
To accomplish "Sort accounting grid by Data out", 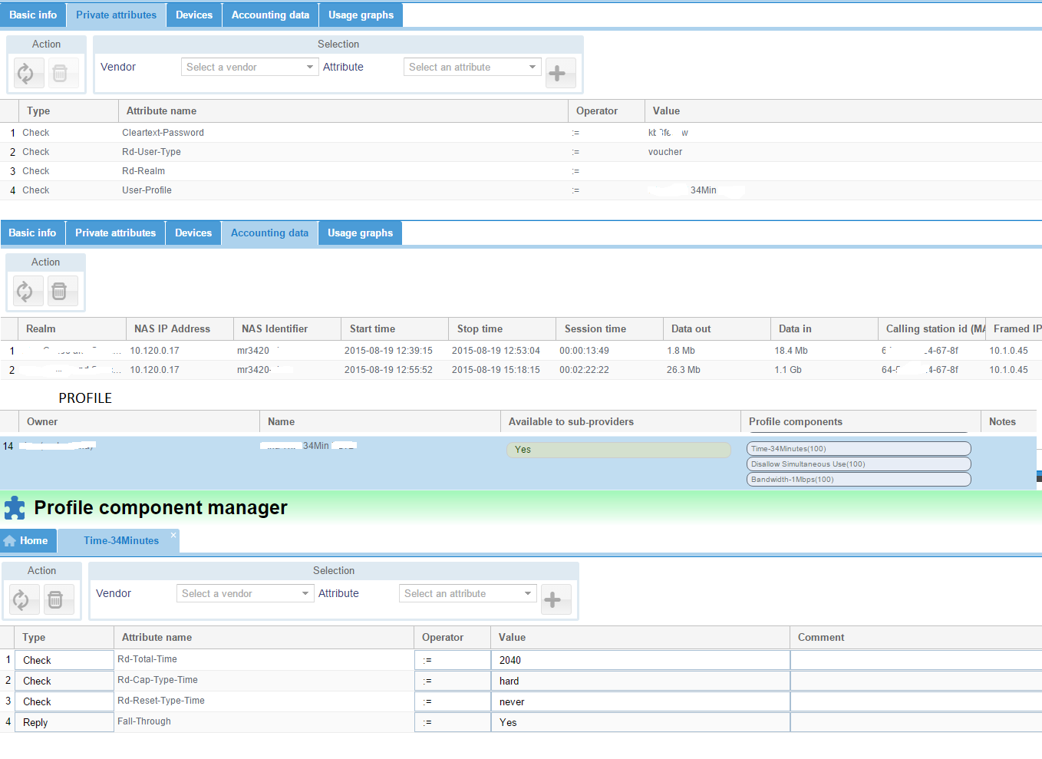I will tap(717, 329).
